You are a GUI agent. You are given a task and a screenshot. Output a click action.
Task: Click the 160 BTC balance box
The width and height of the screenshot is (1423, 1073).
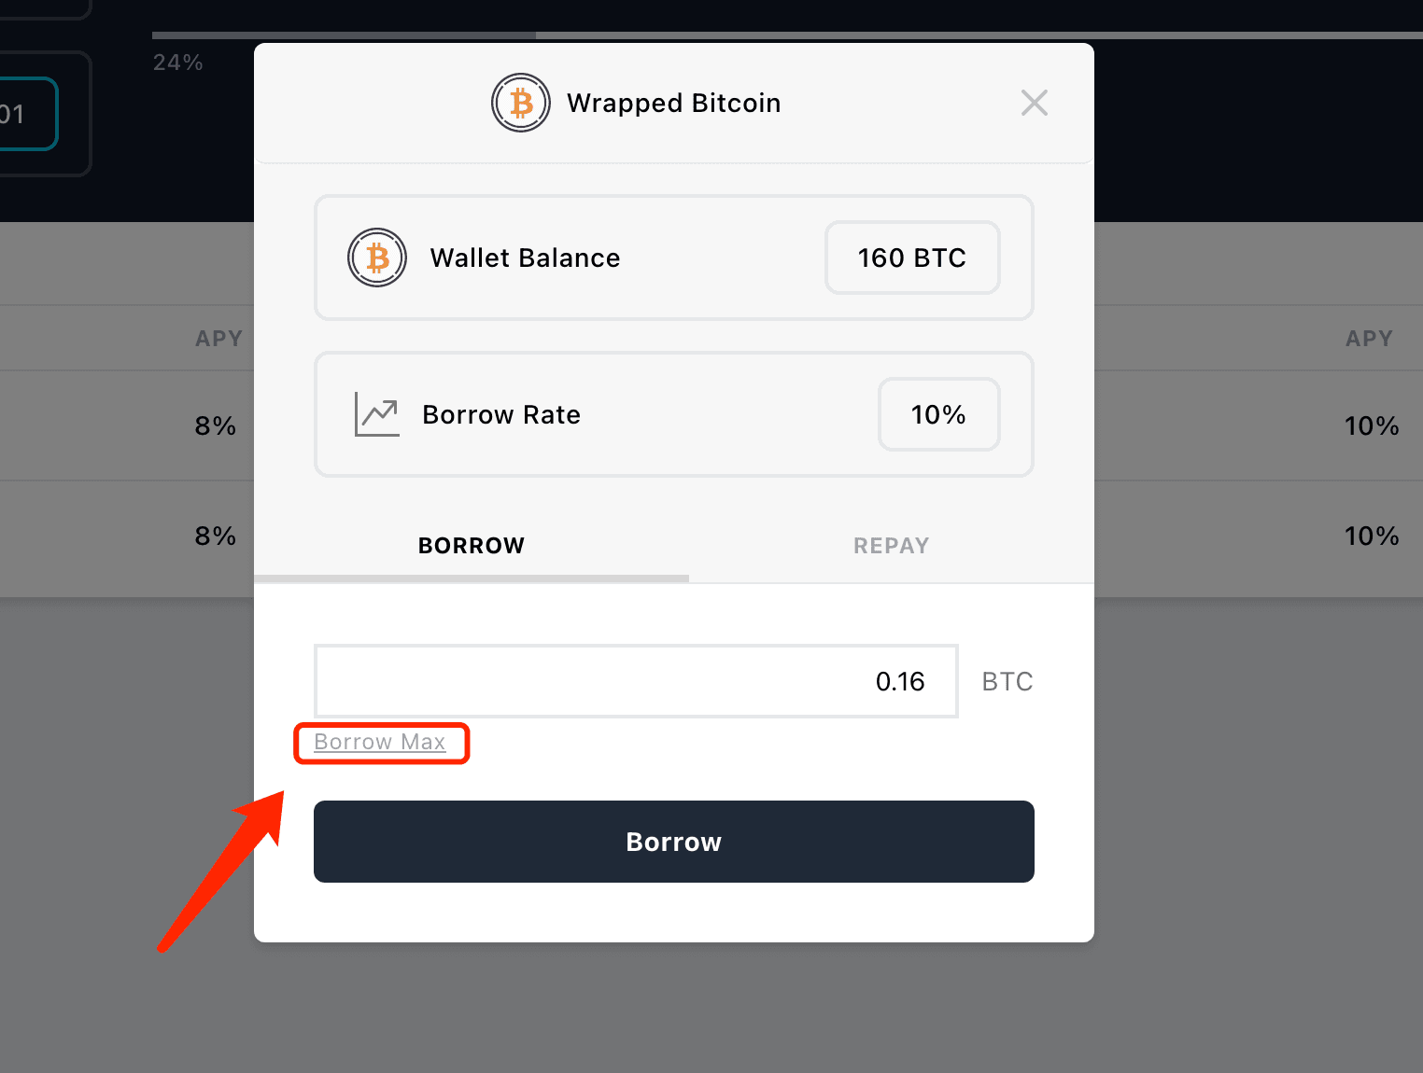click(x=912, y=258)
